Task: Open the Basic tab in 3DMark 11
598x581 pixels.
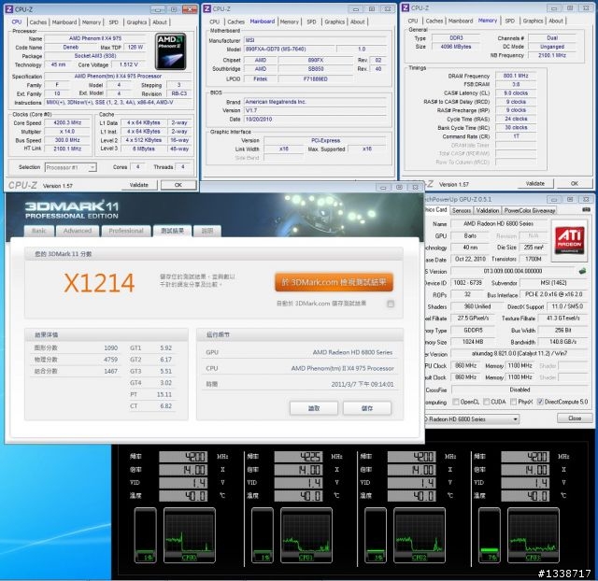Action: pyautogui.click(x=39, y=231)
